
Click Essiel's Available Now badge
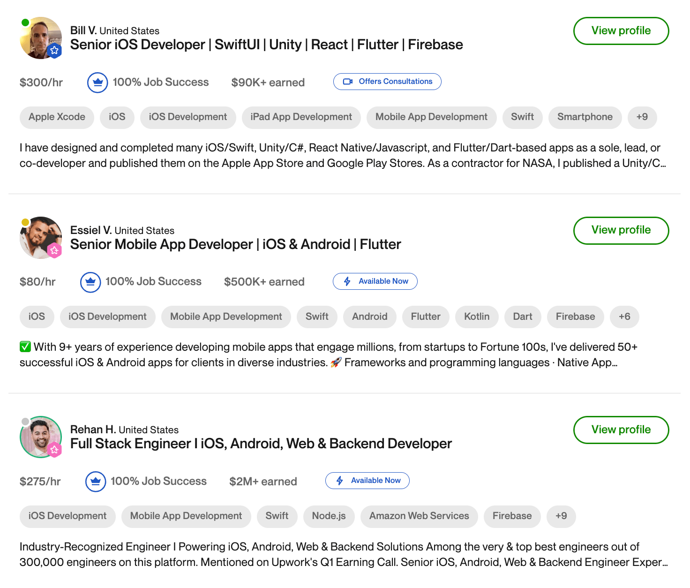click(x=375, y=281)
